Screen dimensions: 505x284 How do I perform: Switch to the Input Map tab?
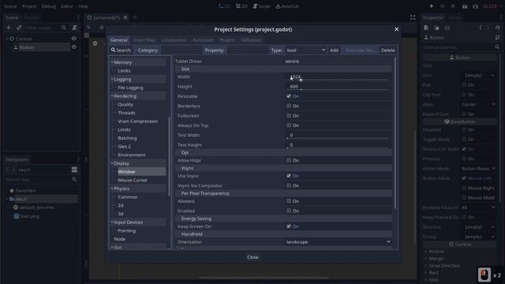(144, 40)
